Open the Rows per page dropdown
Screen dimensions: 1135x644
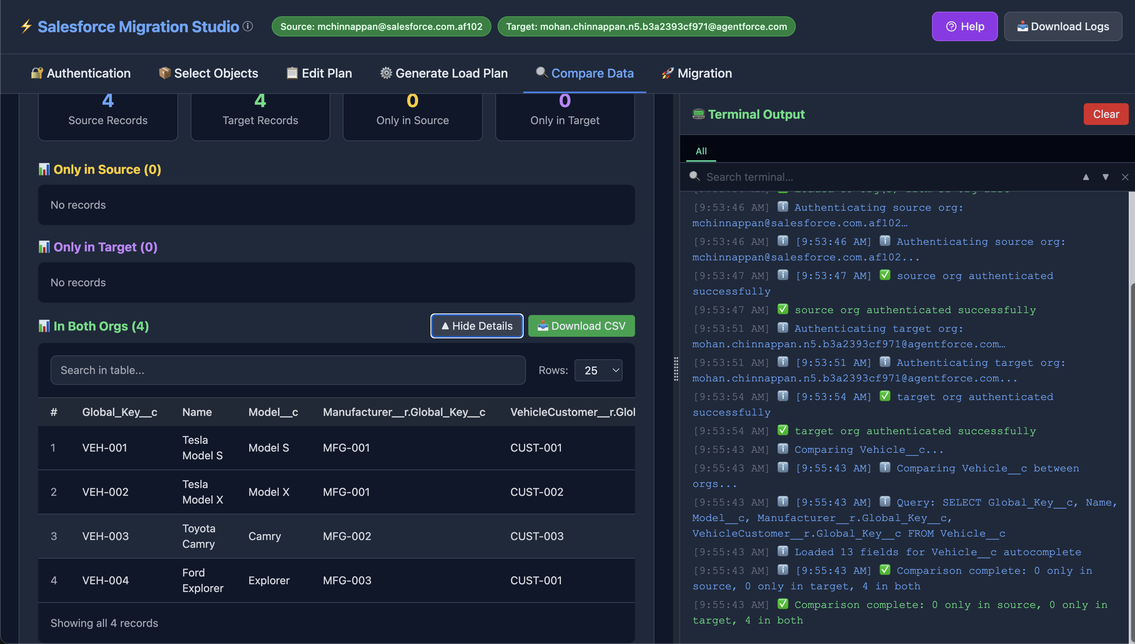point(598,370)
